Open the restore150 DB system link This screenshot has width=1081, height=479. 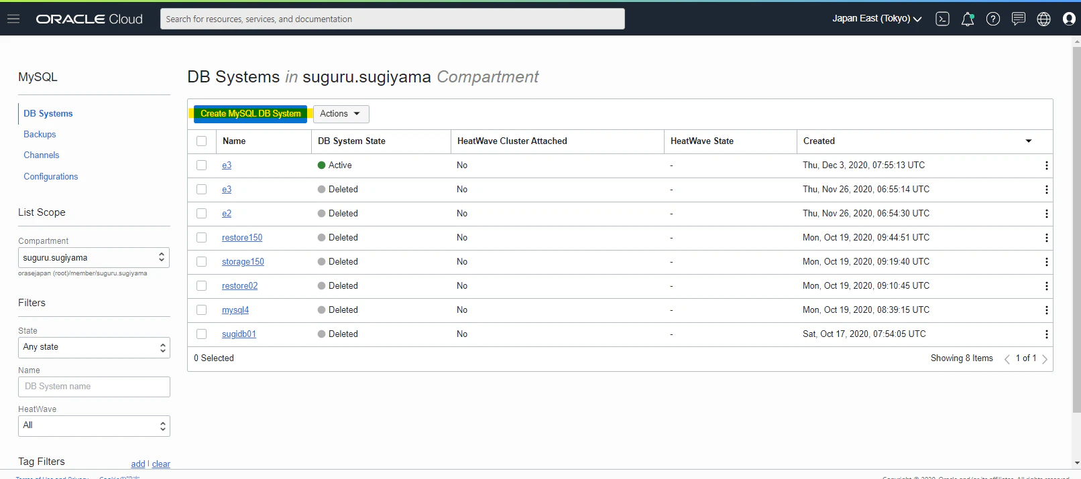[x=242, y=238]
